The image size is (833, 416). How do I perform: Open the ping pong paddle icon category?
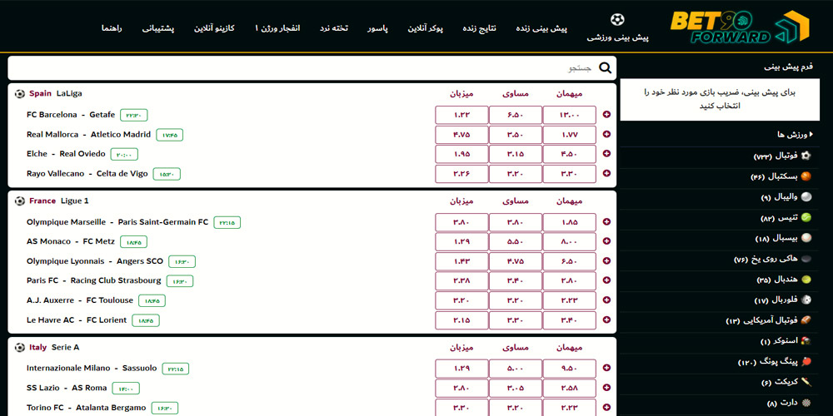pyautogui.click(x=806, y=362)
